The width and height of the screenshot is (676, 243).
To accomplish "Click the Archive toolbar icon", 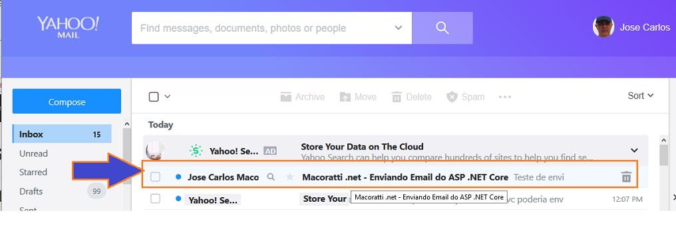I will (x=286, y=97).
